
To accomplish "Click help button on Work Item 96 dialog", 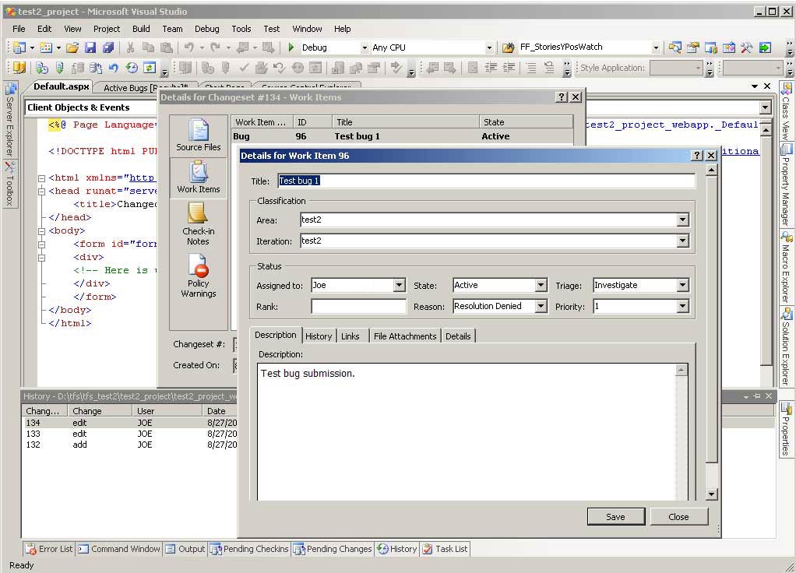I will (698, 155).
